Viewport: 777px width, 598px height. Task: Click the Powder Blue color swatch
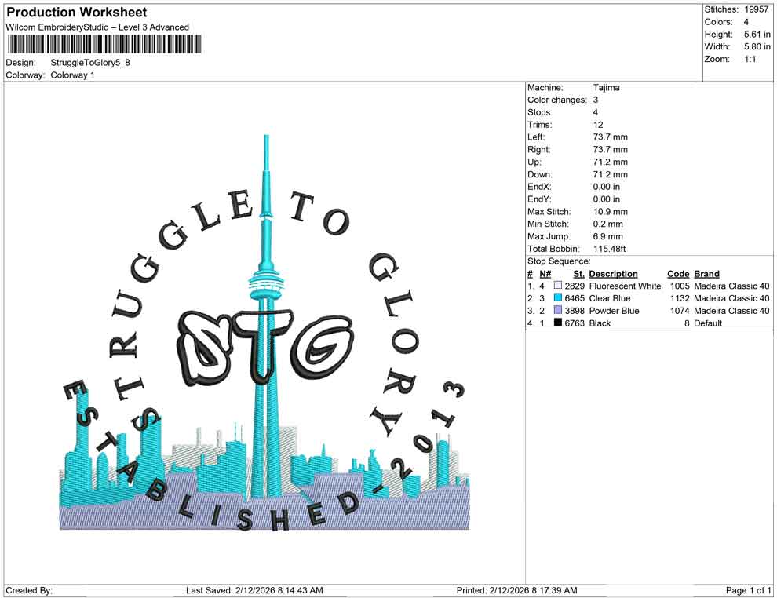(x=558, y=311)
